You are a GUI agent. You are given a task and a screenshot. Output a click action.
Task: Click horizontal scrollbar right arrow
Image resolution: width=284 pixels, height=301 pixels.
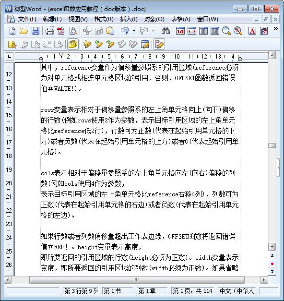click(x=264, y=280)
